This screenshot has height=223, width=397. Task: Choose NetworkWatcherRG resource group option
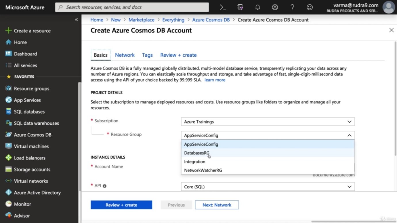268,170
